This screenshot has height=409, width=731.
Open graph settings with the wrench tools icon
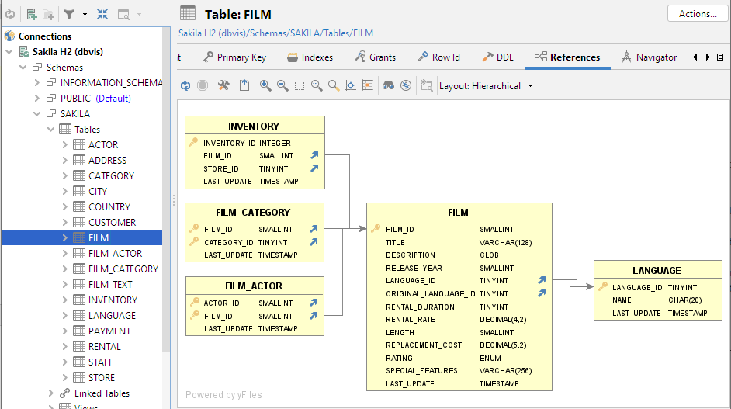coord(223,86)
